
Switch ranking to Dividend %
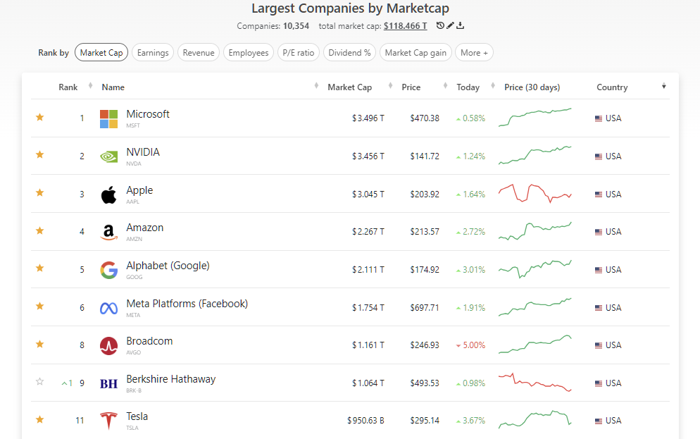point(349,52)
